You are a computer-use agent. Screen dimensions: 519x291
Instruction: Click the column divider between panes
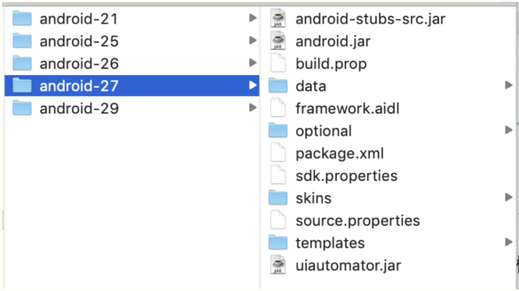tap(260, 148)
